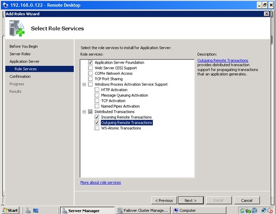Click the network connection tray icon
The width and height of the screenshot is (276, 214).
coord(264,210)
